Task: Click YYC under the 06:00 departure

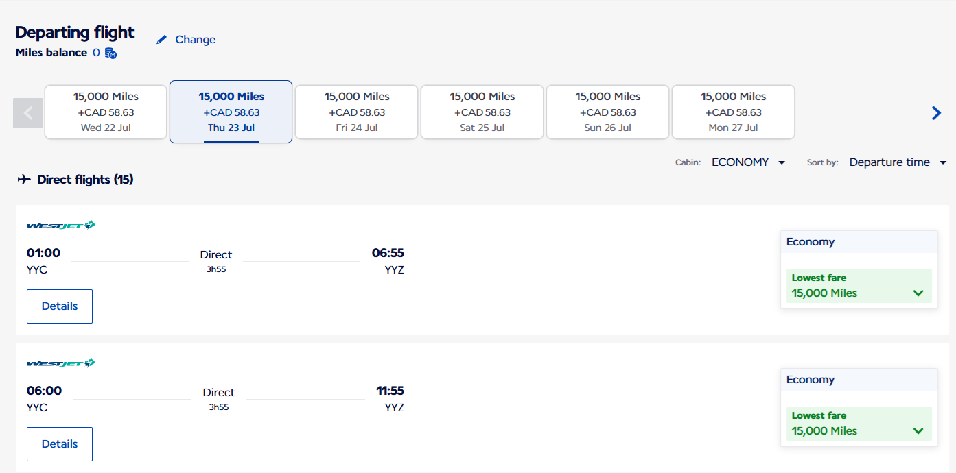Action: 37,408
